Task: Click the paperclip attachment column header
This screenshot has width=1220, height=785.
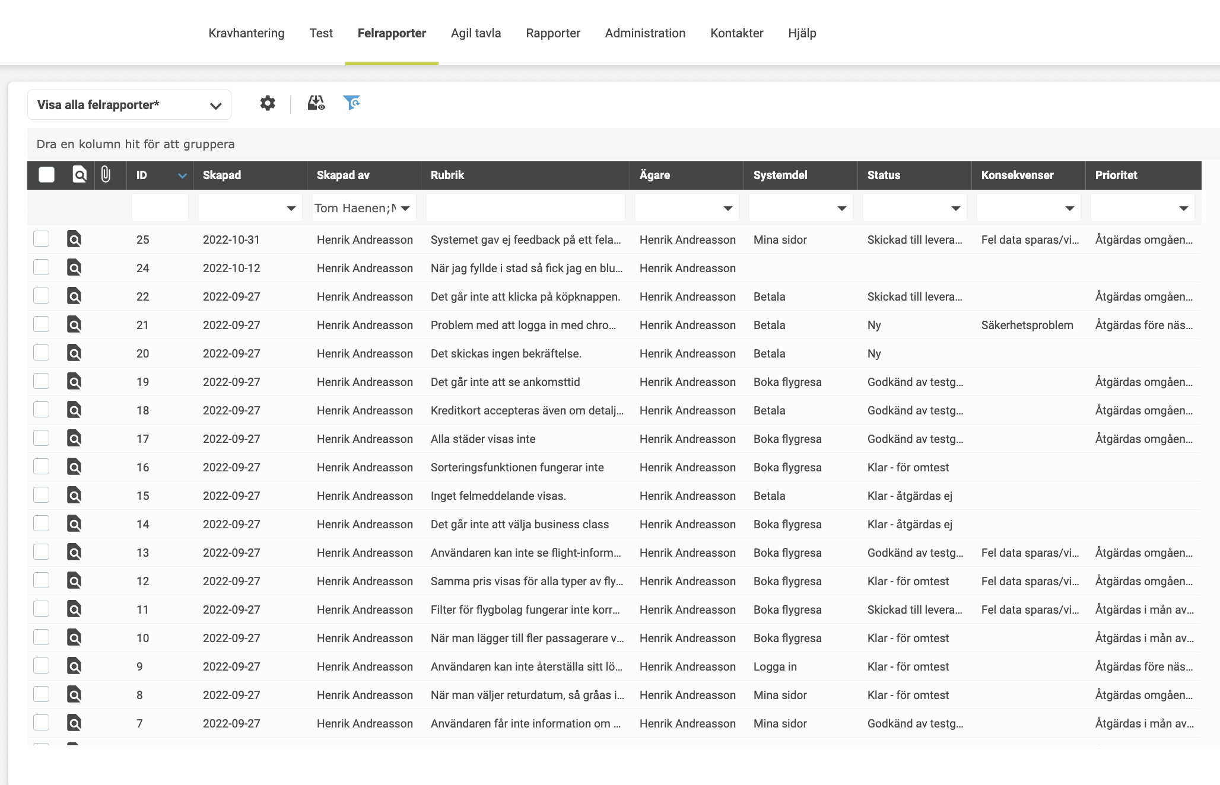Action: click(106, 175)
